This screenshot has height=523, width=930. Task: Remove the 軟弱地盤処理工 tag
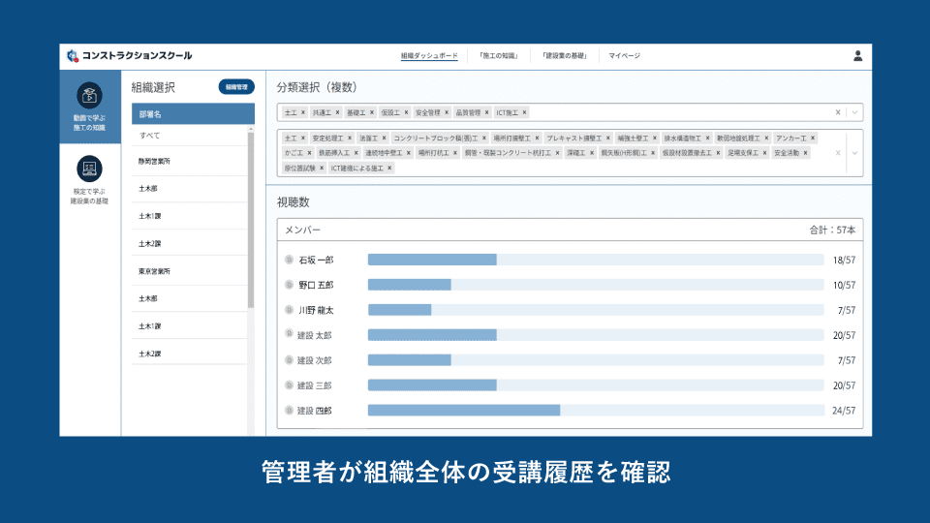[x=766, y=138]
